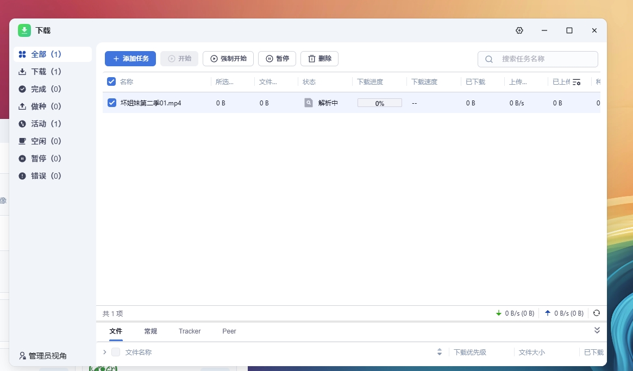Switch to 常规 tab
This screenshot has height=371, width=633.
click(151, 331)
